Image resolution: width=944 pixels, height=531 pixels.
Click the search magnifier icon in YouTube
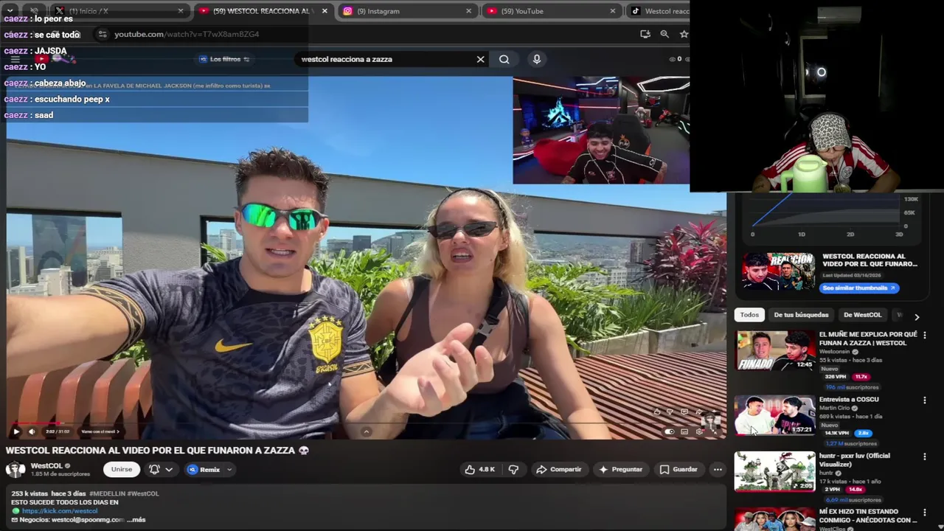[504, 59]
